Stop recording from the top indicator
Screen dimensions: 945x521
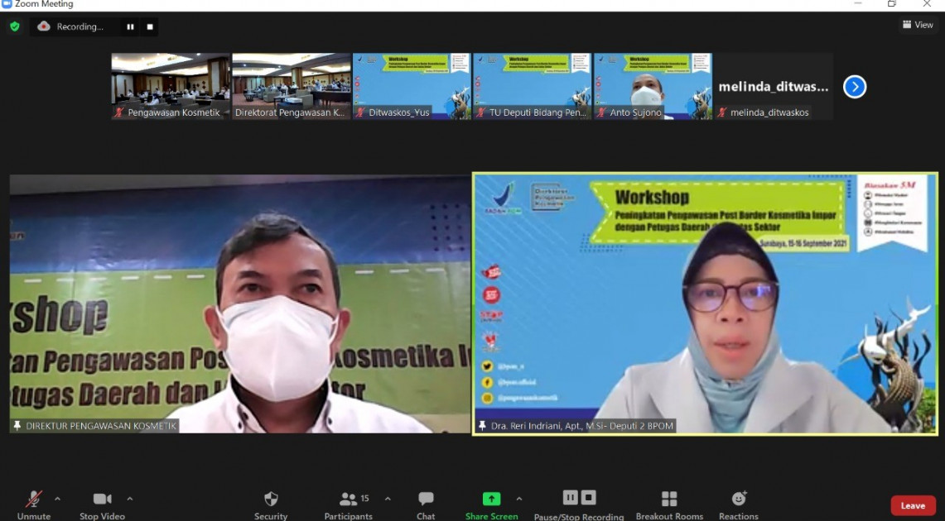(x=150, y=26)
